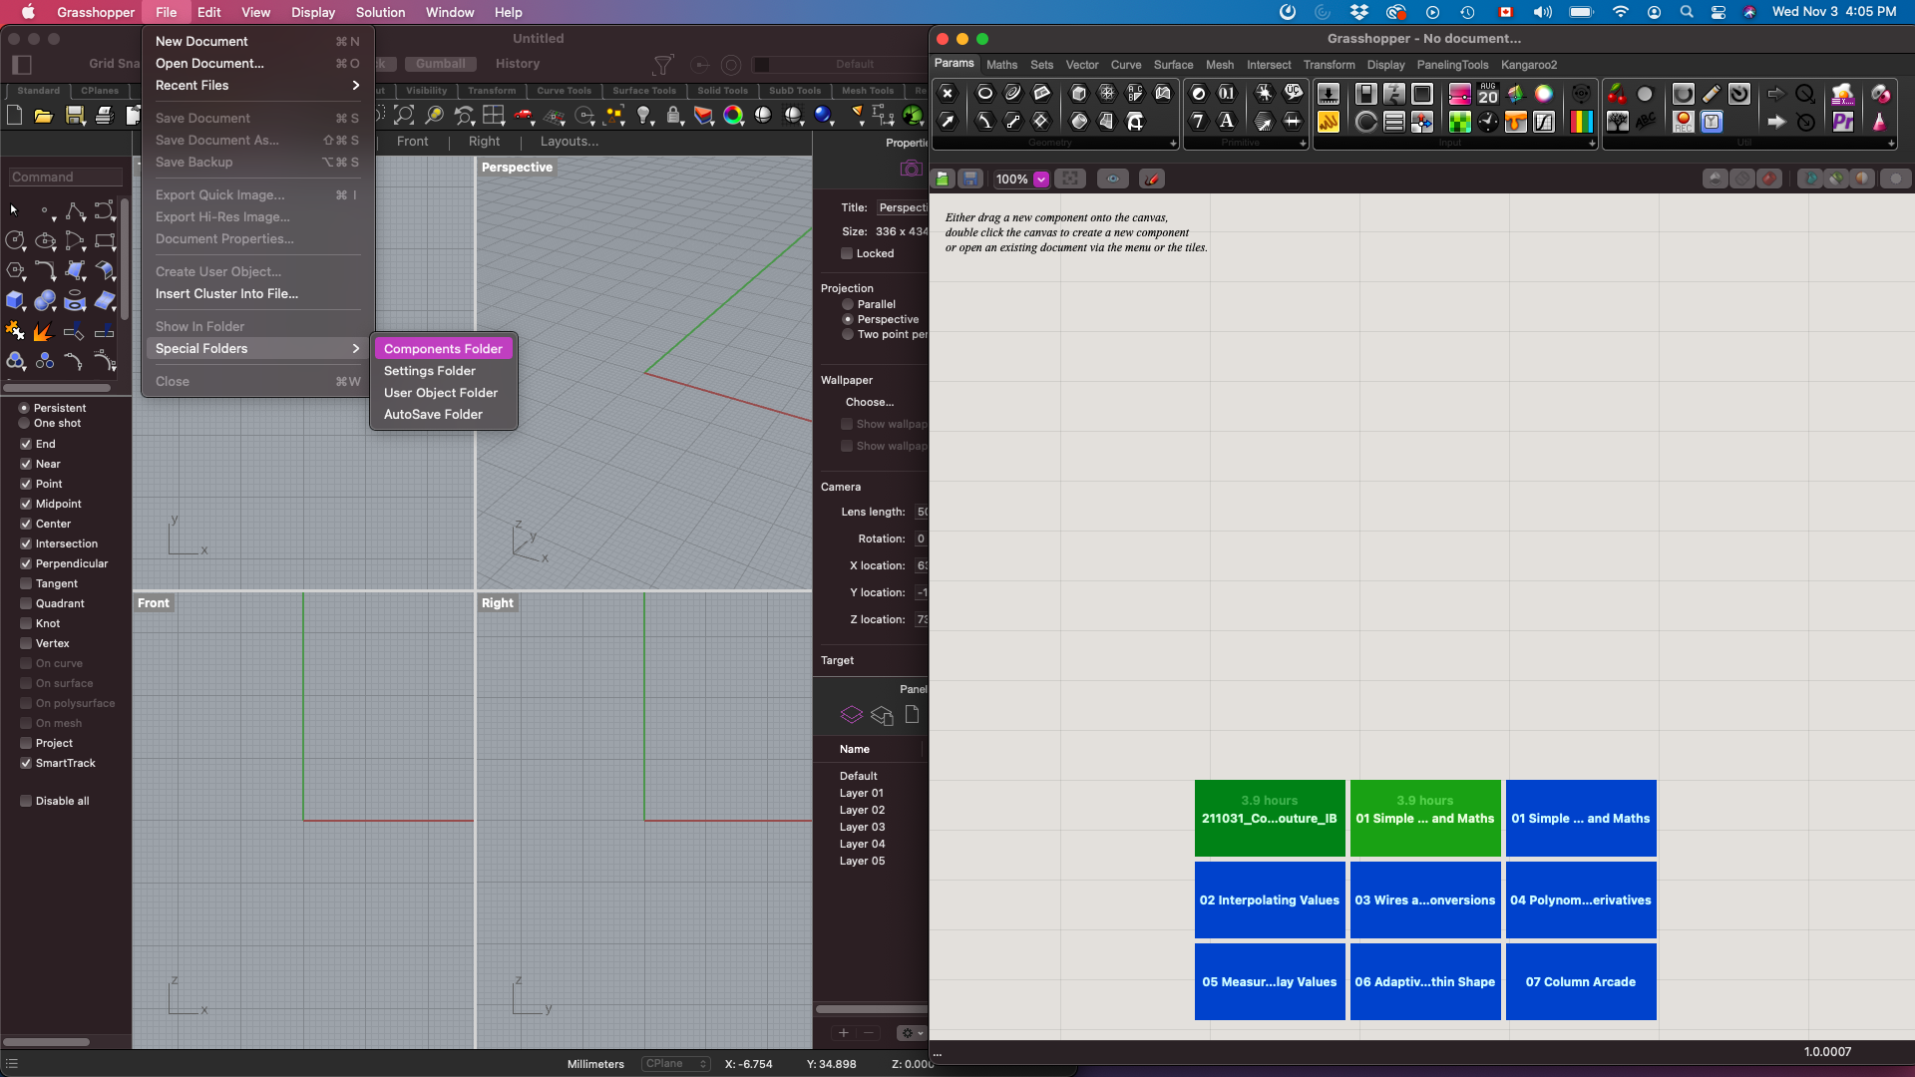Open the green '211031_Co...outure_IB' recent tile
The width and height of the screenshot is (1915, 1077).
1270,819
